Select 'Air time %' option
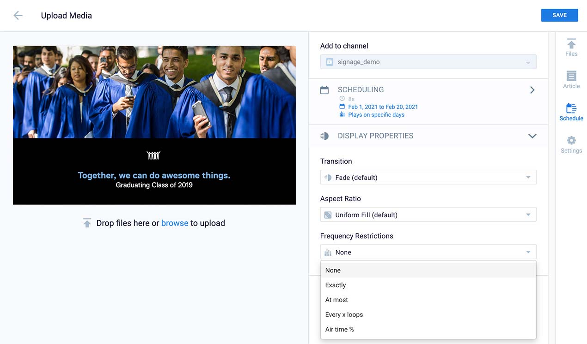The image size is (587, 344). [x=339, y=329]
